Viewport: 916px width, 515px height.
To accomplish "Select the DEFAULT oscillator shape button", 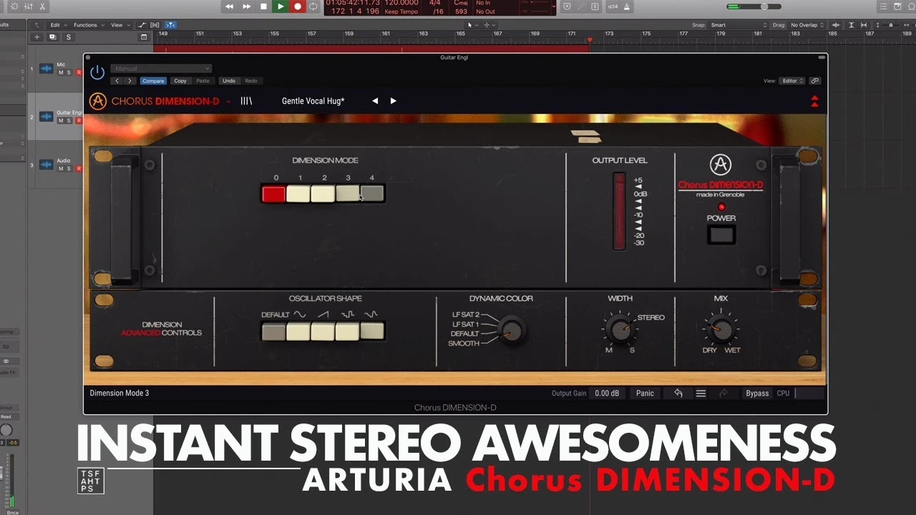I will pyautogui.click(x=273, y=331).
